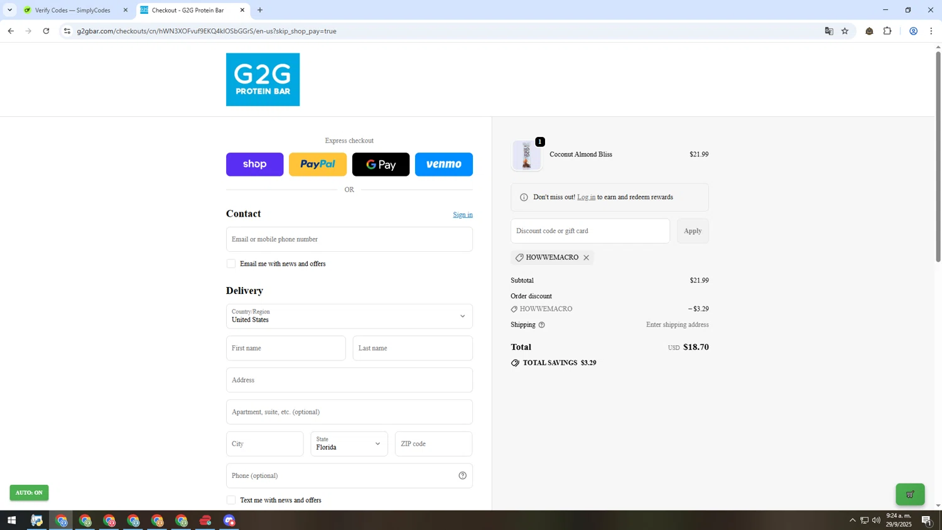The image size is (942, 530).
Task: Show phone number help tooltip icon
Action: 463,476
